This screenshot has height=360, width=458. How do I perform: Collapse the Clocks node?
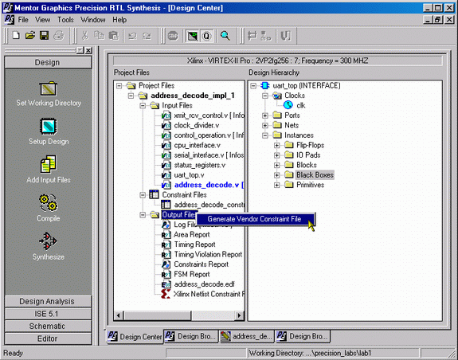click(x=265, y=96)
